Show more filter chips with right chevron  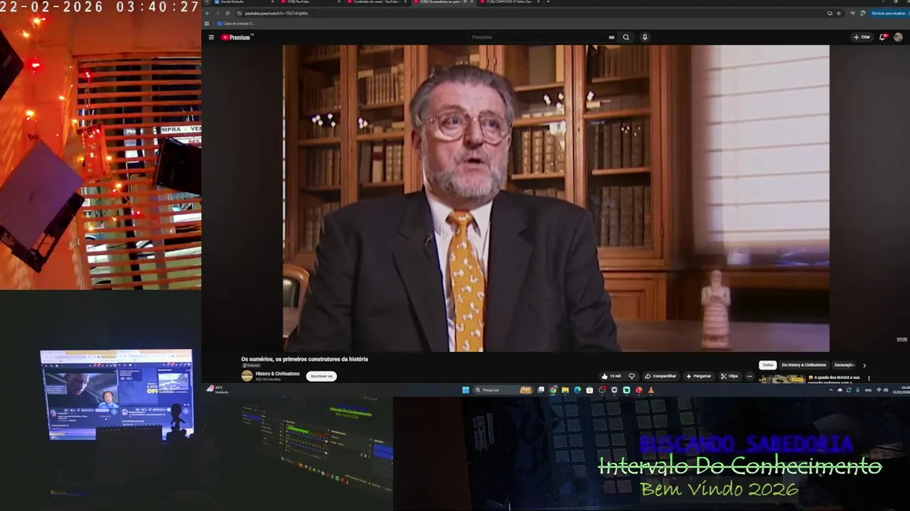[x=864, y=365]
